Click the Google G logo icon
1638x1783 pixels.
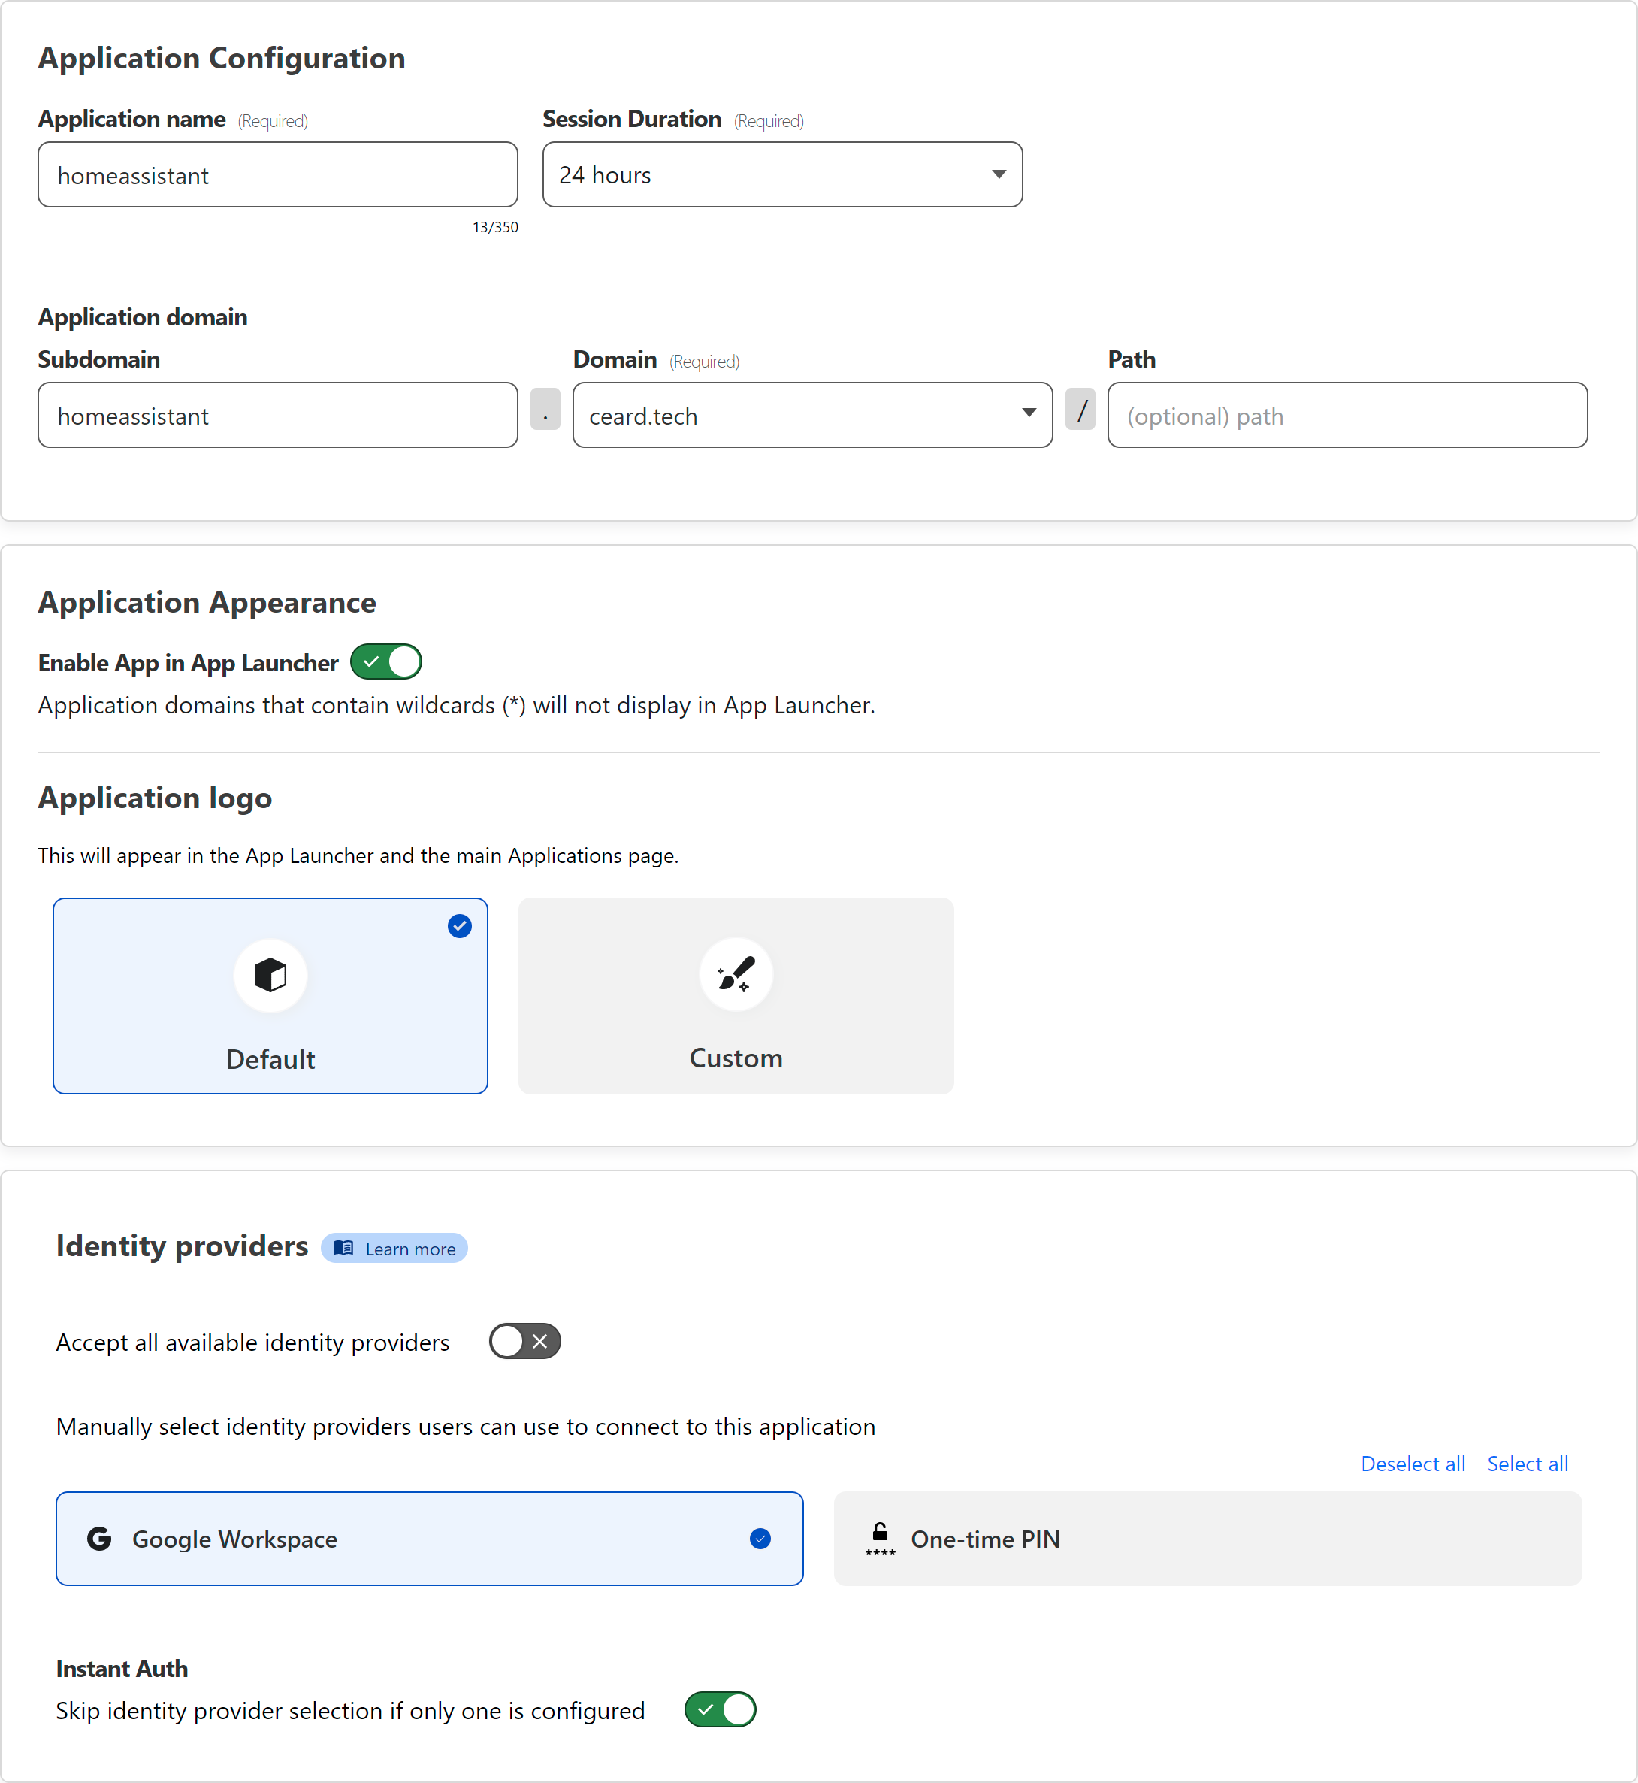99,1538
